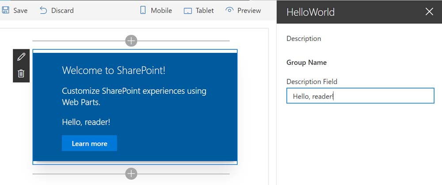442x185 pixels.
Task: Add a section below the web part
Action: [x=131, y=174]
